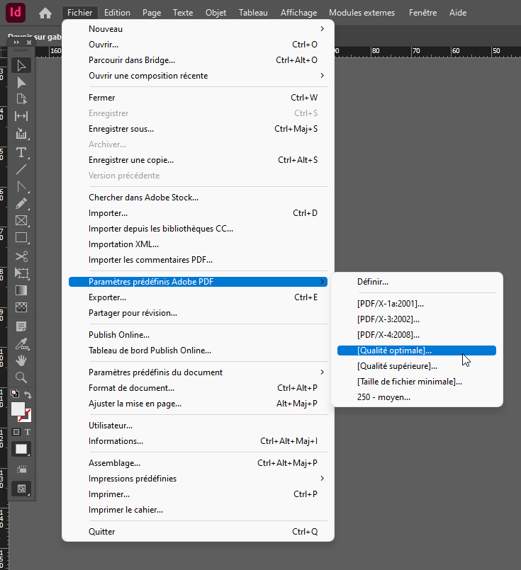Select [Taille de fichier minimale]... preset
The image size is (521, 570).
[x=417, y=382]
